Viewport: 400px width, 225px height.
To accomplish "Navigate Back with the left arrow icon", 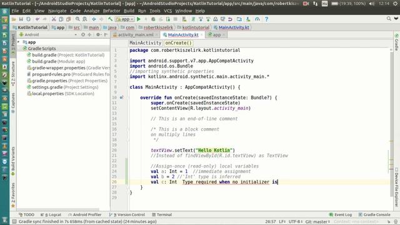I will [x=94, y=19].
